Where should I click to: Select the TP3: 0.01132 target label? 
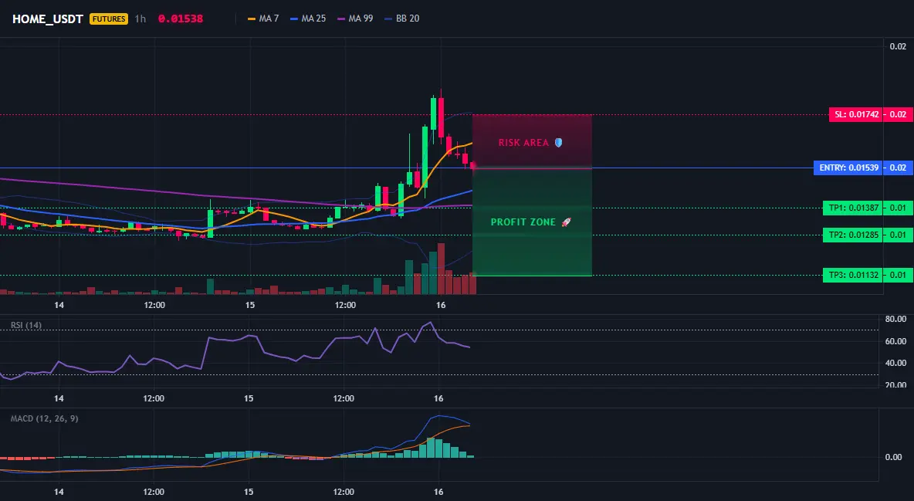pos(853,275)
